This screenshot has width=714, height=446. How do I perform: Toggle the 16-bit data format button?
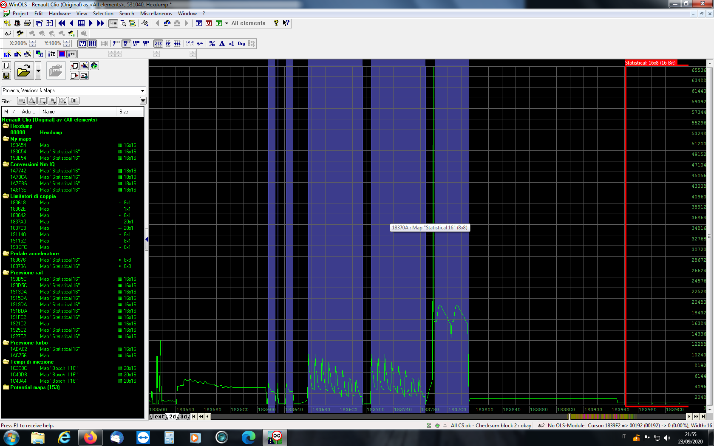tap(126, 43)
